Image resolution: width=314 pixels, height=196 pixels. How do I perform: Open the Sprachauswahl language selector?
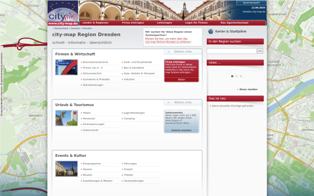tap(251, 3)
